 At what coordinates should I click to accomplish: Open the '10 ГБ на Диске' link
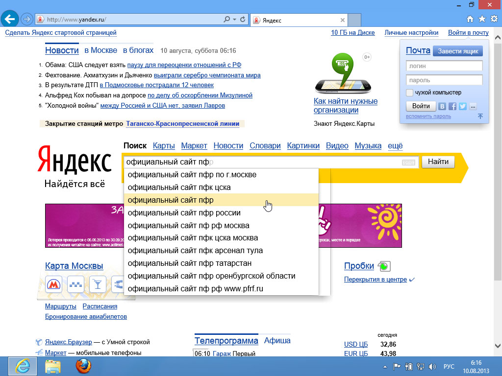click(x=353, y=33)
